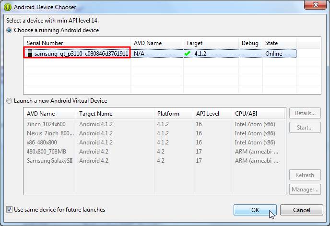Viewport: 330px width, 226px height.
Task: Click the Android Device Chooser title icon
Action: (8, 7)
